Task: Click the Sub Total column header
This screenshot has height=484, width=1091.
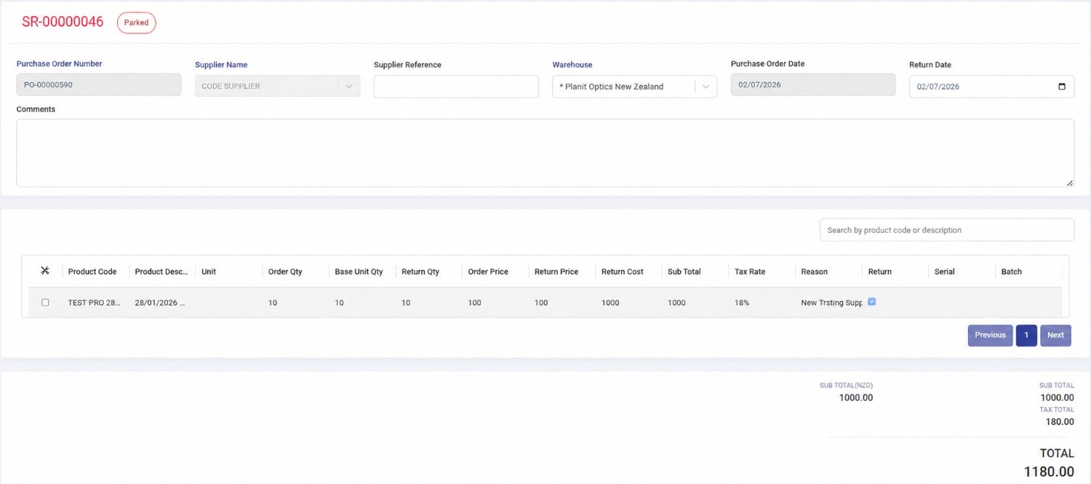Action: tap(684, 271)
